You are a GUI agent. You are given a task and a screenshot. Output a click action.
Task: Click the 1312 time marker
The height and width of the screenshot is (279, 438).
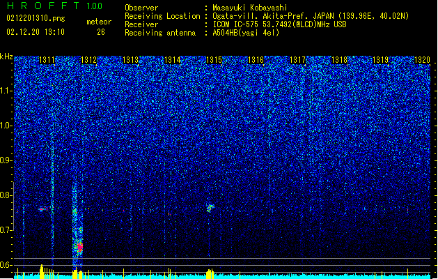click(x=88, y=60)
